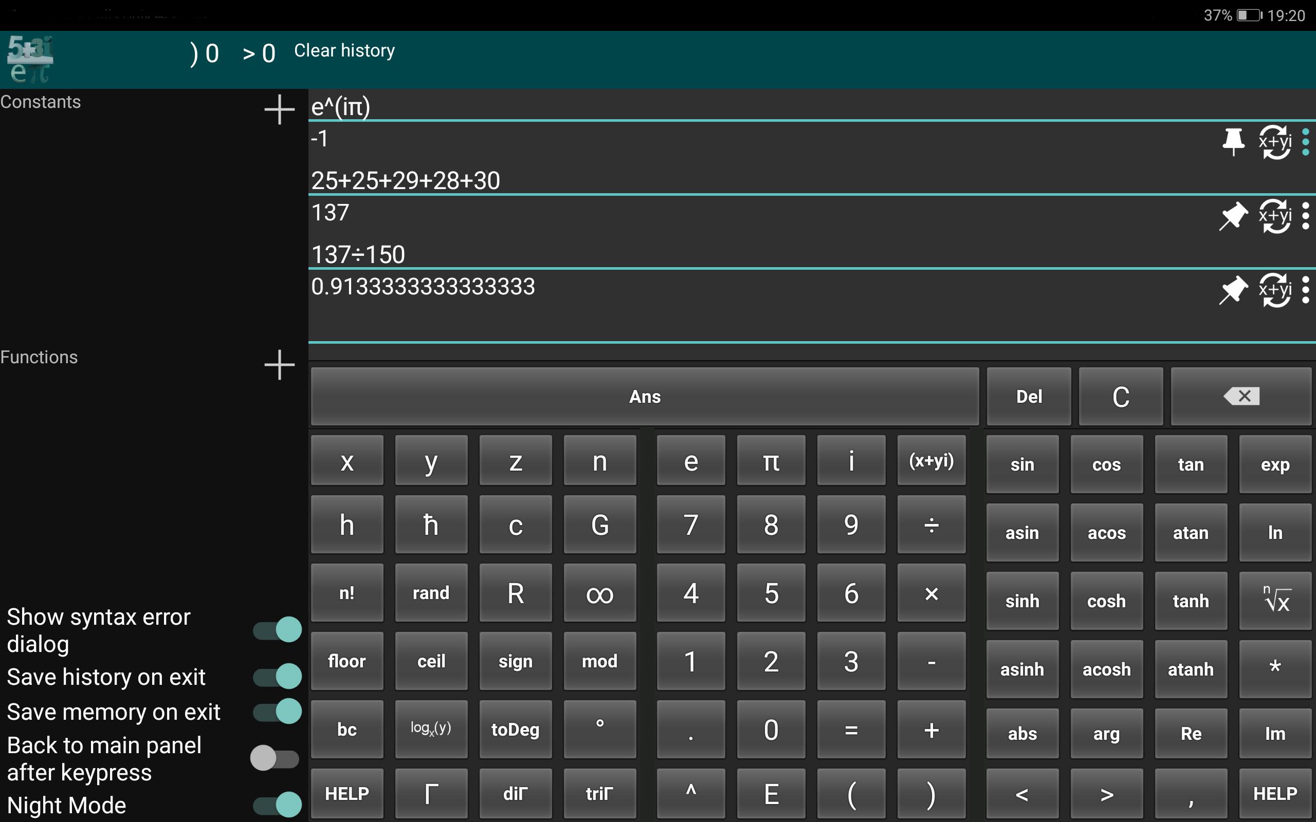
Task: Click the floor function button
Action: [347, 661]
